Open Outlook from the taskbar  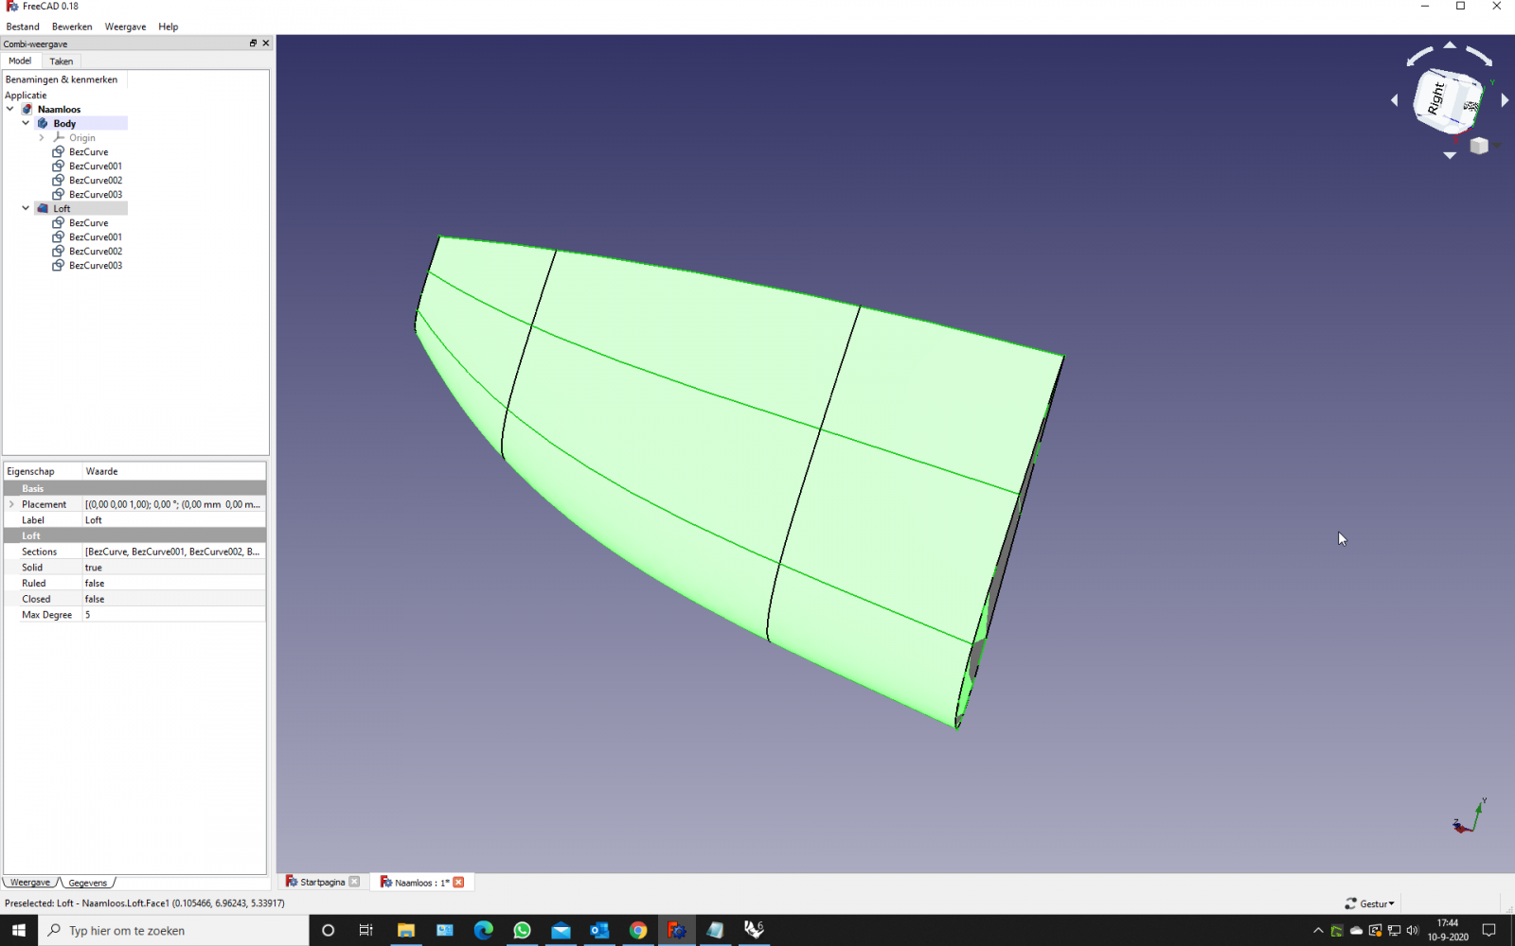599,931
